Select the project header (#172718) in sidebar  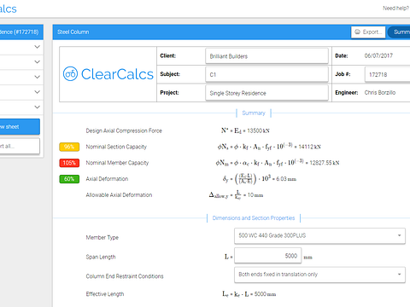(21, 32)
